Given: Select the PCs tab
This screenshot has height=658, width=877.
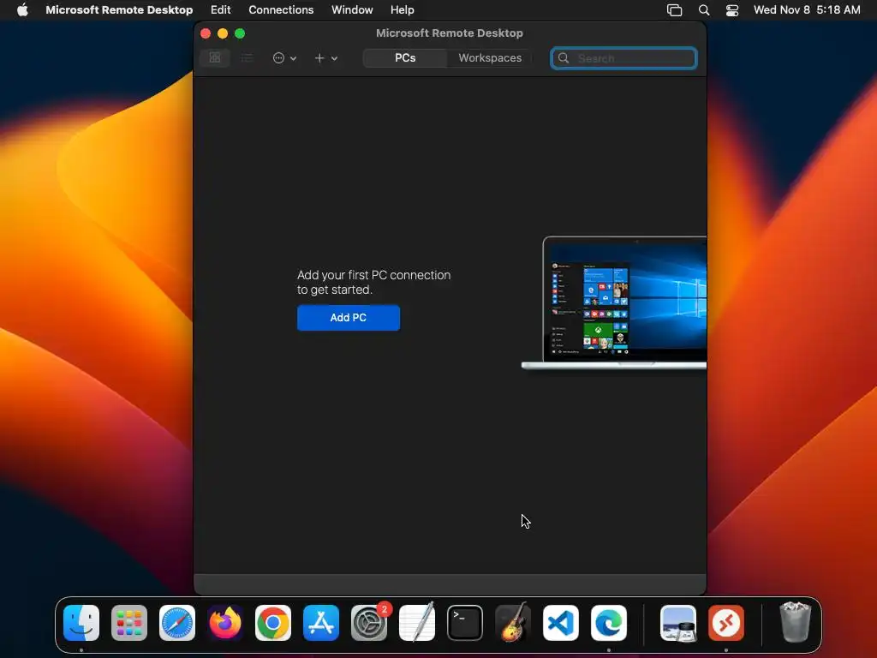Looking at the screenshot, I should [x=405, y=57].
